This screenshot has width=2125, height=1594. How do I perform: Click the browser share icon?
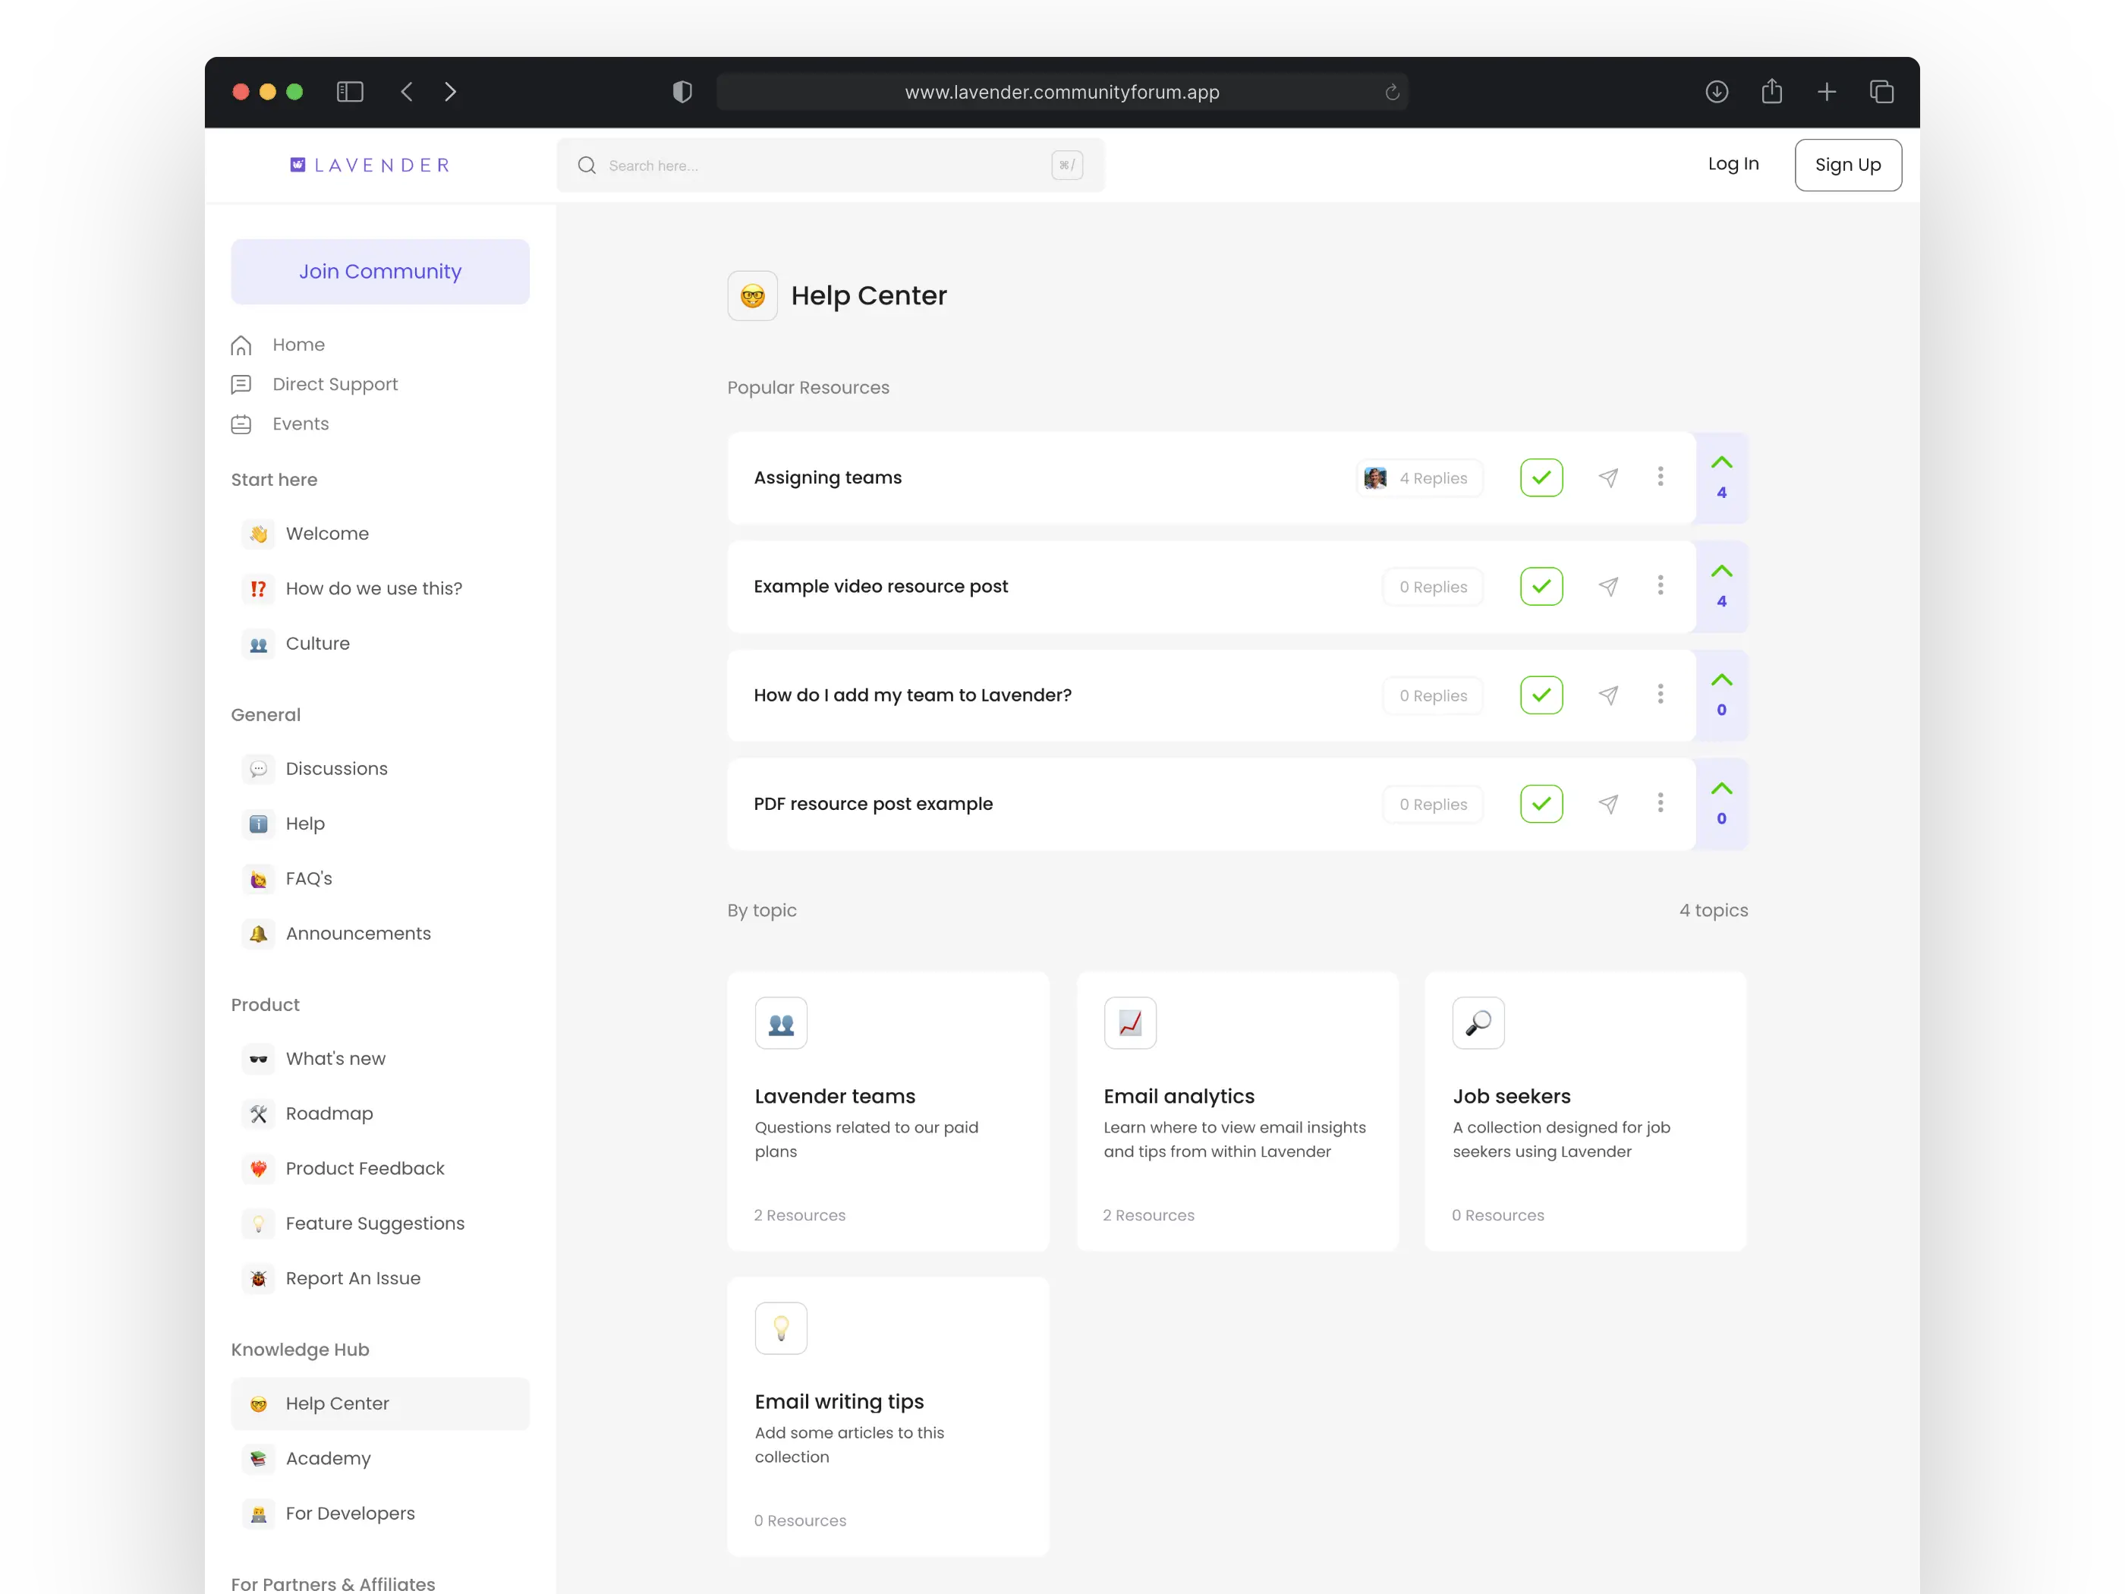click(x=1771, y=91)
